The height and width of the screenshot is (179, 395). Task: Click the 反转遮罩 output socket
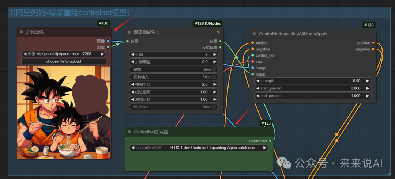pyautogui.click(x=221, y=47)
